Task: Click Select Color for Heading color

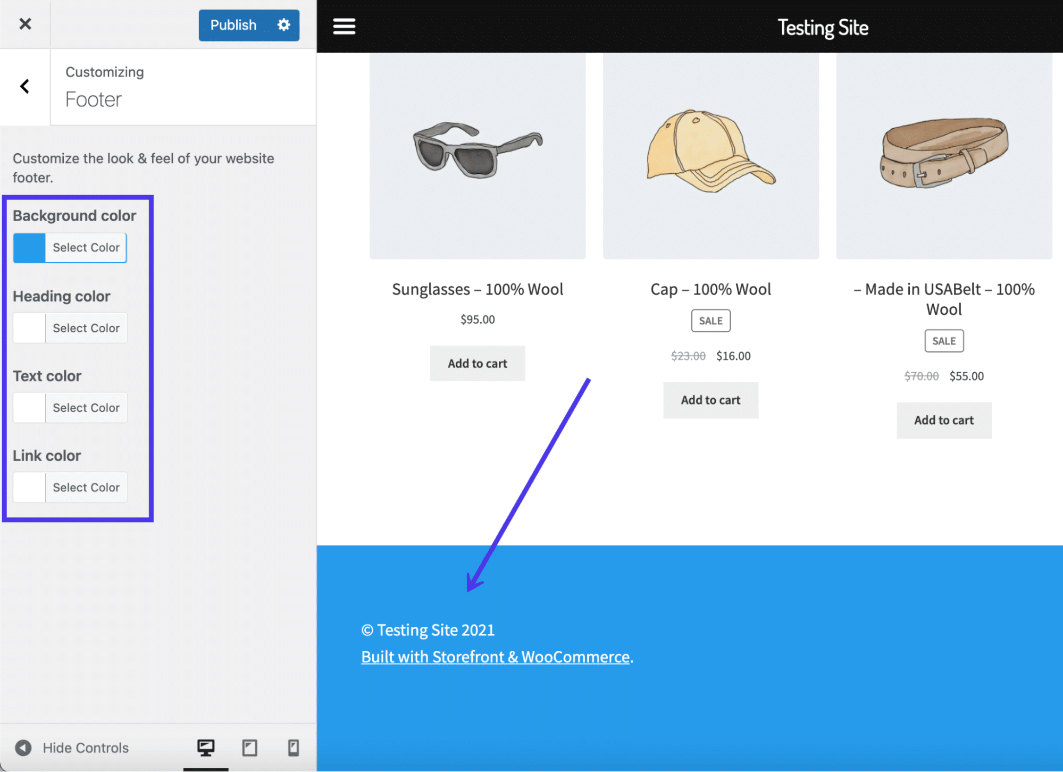Action: coord(86,328)
